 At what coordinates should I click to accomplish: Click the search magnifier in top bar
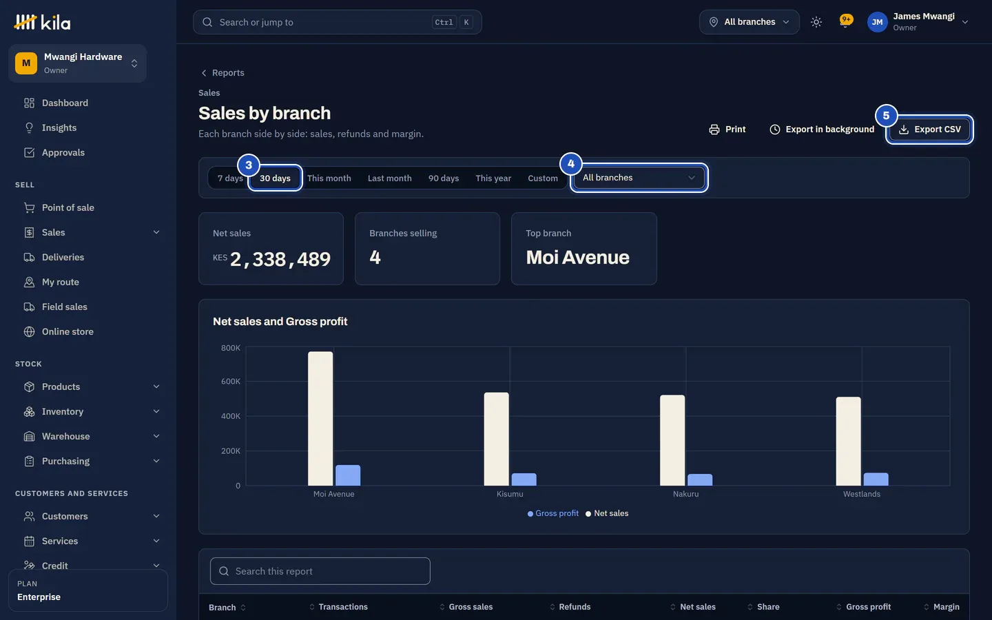[207, 22]
